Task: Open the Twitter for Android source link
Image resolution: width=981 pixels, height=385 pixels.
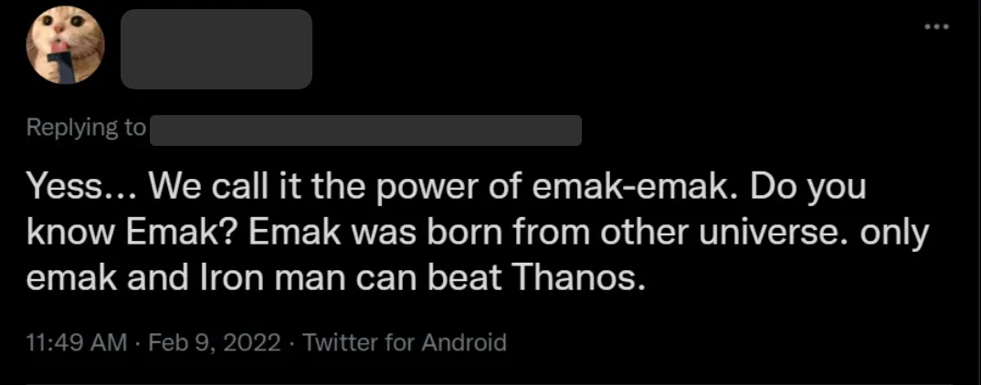Action: click(404, 342)
